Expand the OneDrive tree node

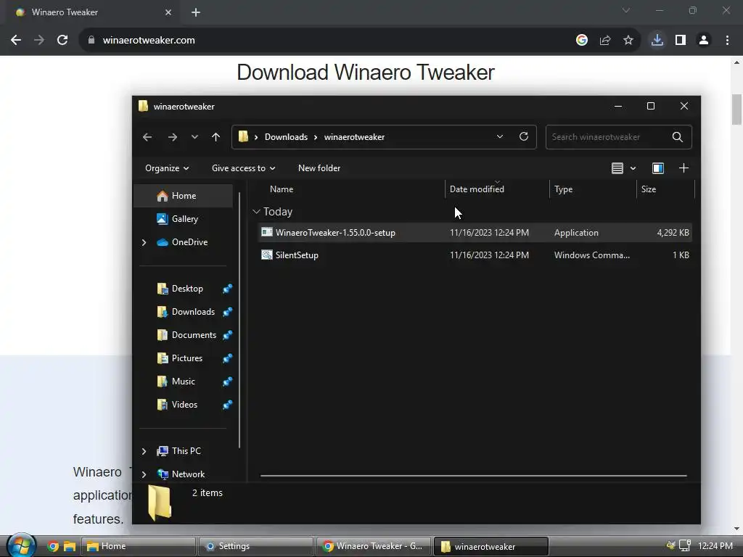coord(144,242)
